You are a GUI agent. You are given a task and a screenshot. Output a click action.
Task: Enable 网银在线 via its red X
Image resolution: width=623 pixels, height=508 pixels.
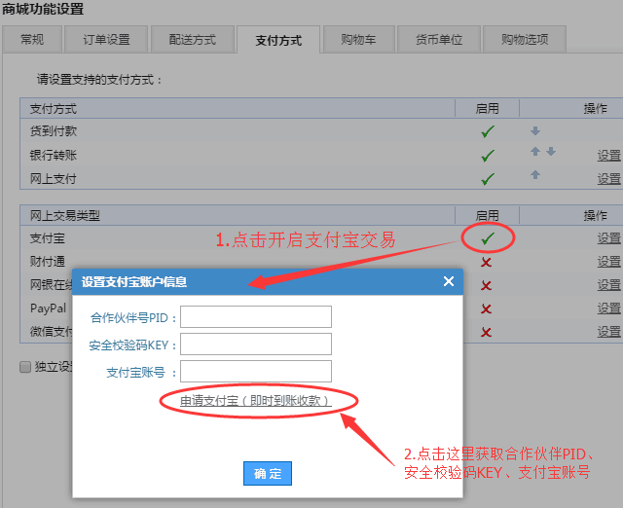tap(486, 285)
